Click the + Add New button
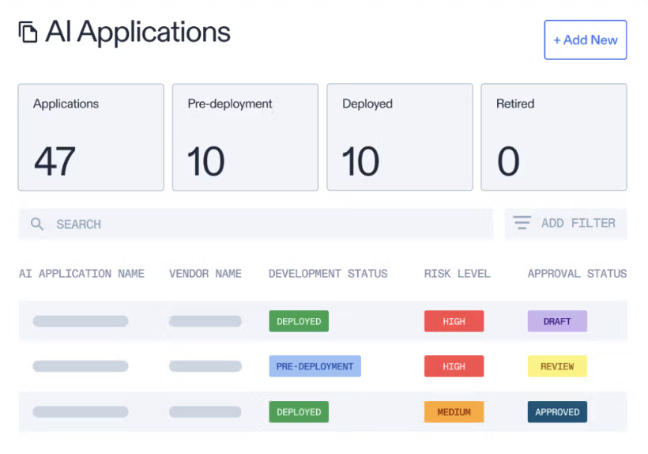The width and height of the screenshot is (648, 454). pos(586,40)
